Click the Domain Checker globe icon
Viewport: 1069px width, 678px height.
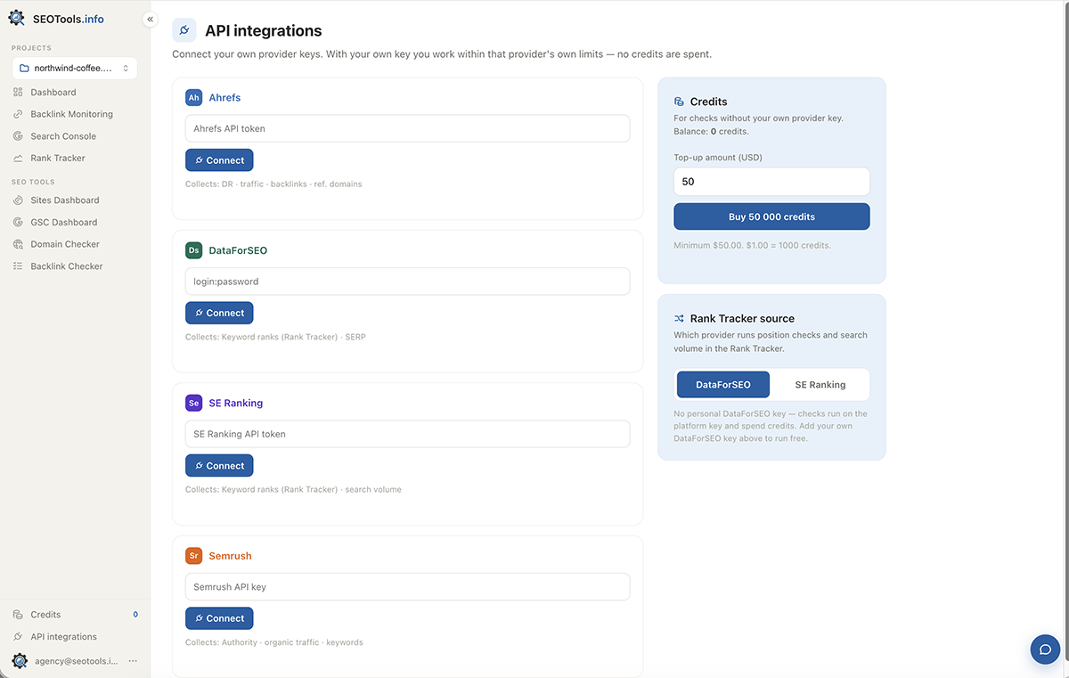pos(18,244)
